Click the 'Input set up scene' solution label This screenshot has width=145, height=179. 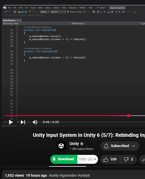coord(117,8)
